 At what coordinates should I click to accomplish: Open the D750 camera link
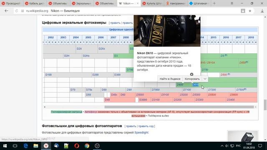[205, 70]
